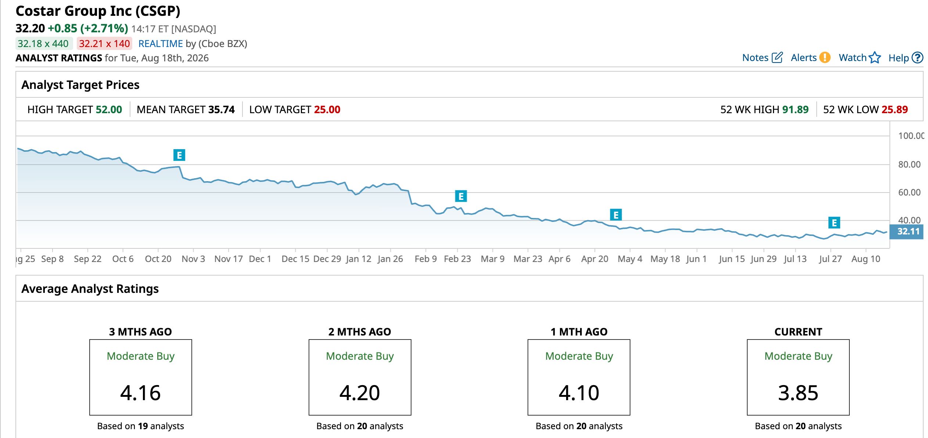Image resolution: width=928 pixels, height=438 pixels.
Task: Open the Notes pencil icon
Action: coord(777,58)
